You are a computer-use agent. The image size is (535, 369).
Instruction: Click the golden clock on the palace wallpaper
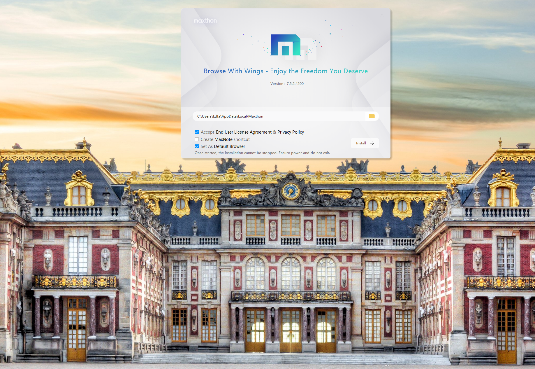tap(290, 191)
